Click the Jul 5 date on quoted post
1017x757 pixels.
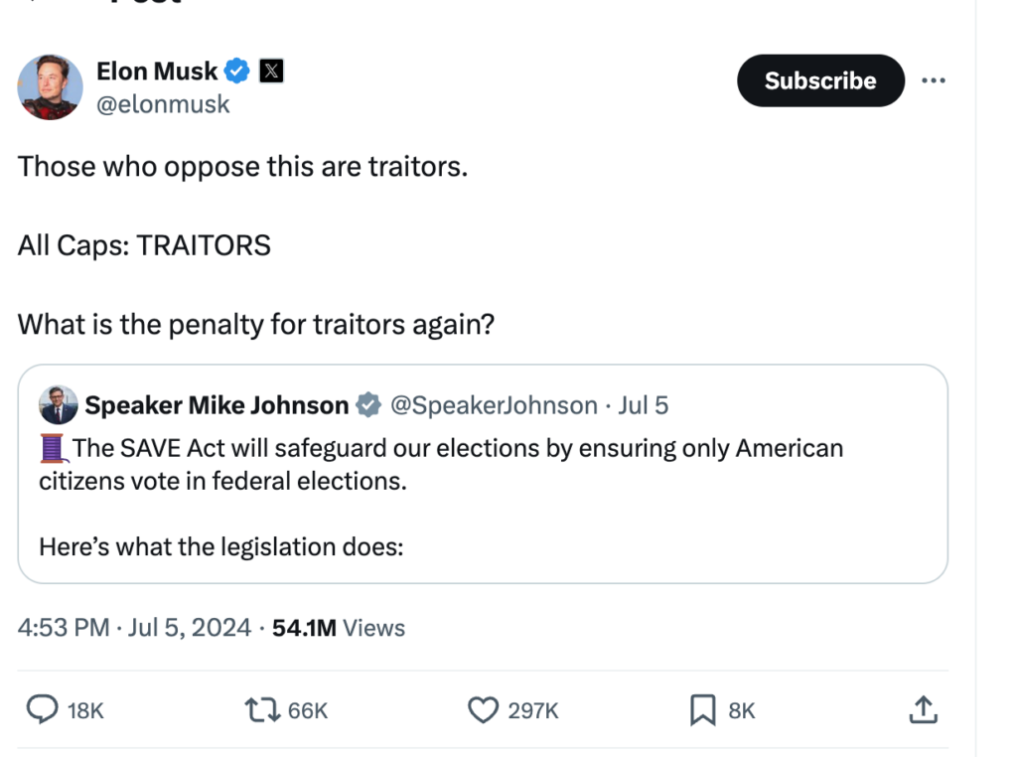[x=643, y=405]
